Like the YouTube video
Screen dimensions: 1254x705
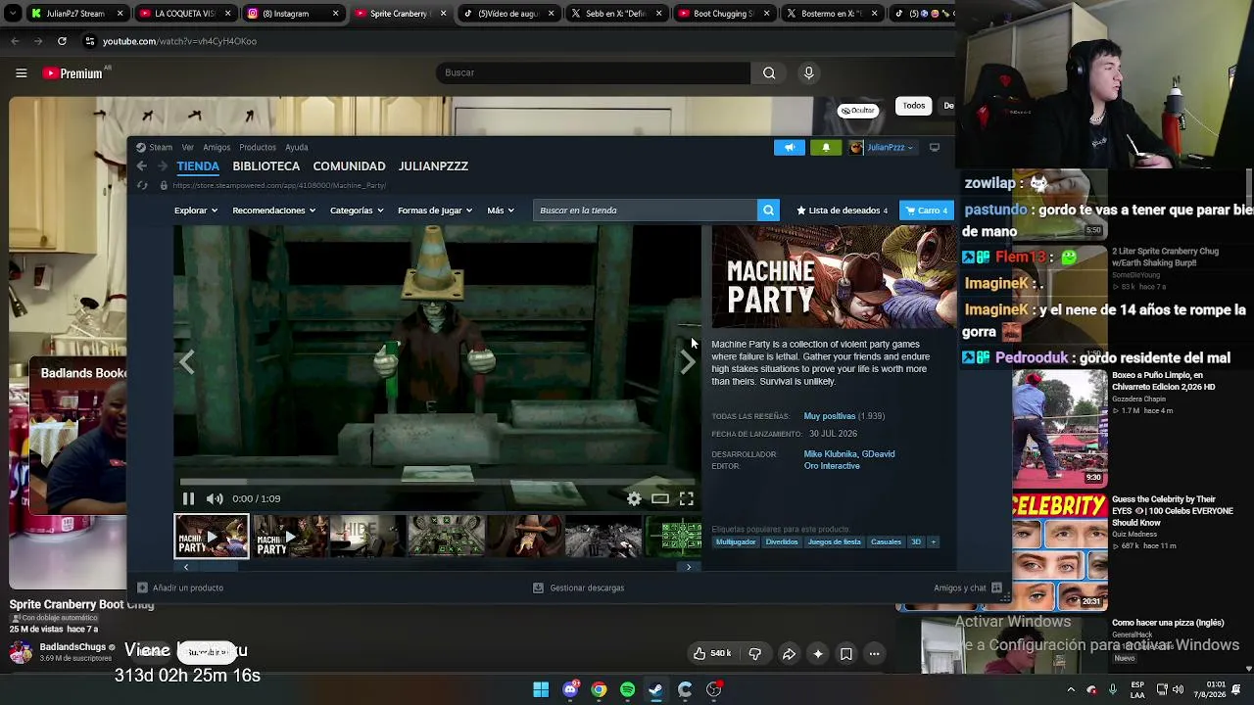(x=712, y=654)
